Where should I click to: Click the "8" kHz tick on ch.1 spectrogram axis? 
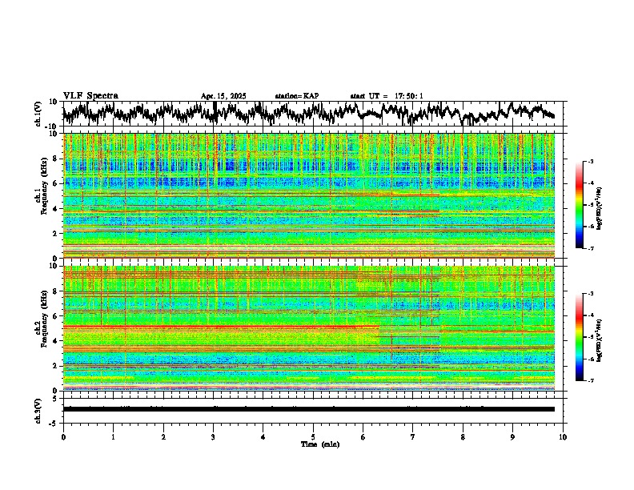click(55, 159)
